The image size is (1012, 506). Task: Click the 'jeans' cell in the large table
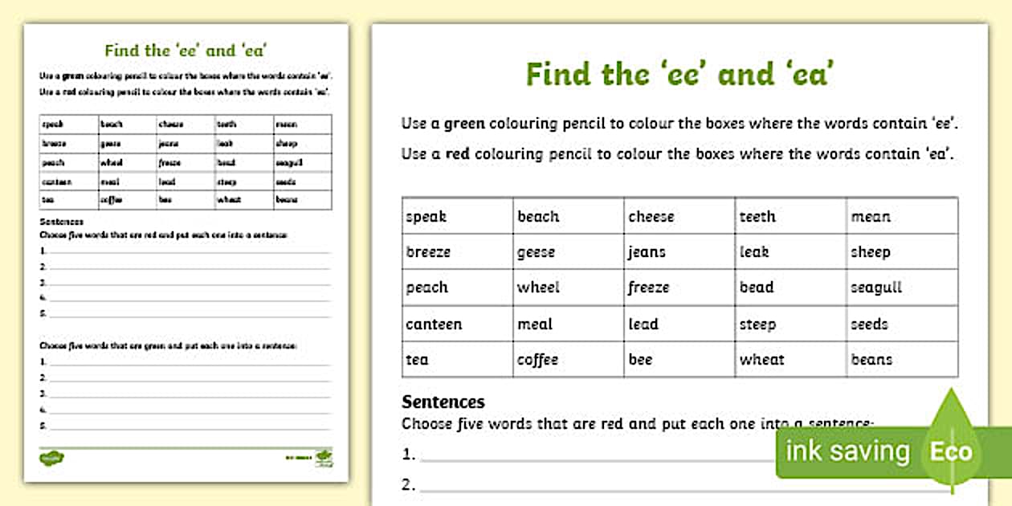(x=679, y=252)
